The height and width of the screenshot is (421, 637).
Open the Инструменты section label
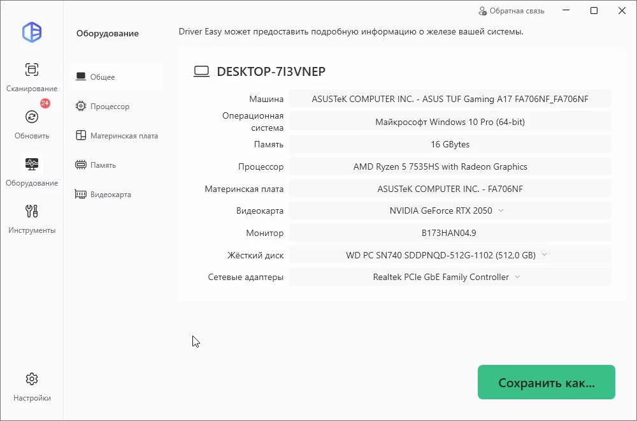tap(32, 230)
